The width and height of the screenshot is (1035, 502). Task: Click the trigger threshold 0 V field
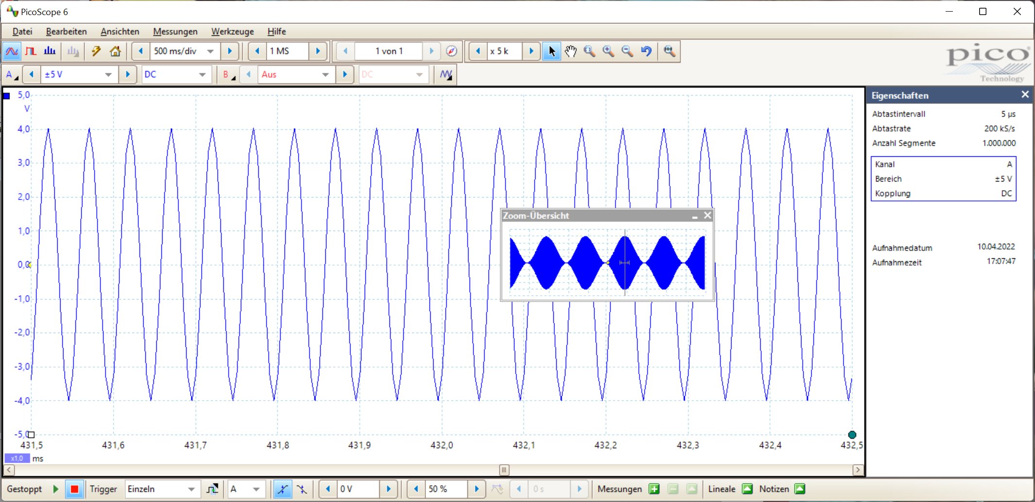coord(358,489)
